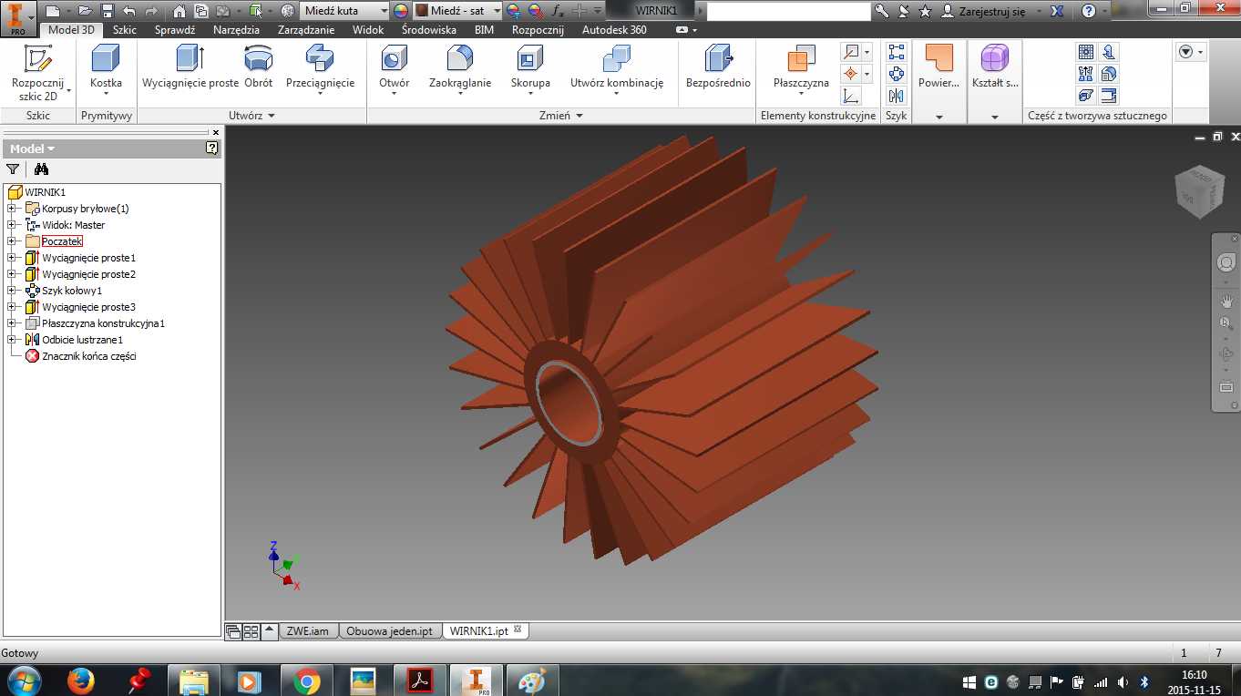Click the Save icon in quick access toolbar
1241x696 pixels.
click(108, 11)
